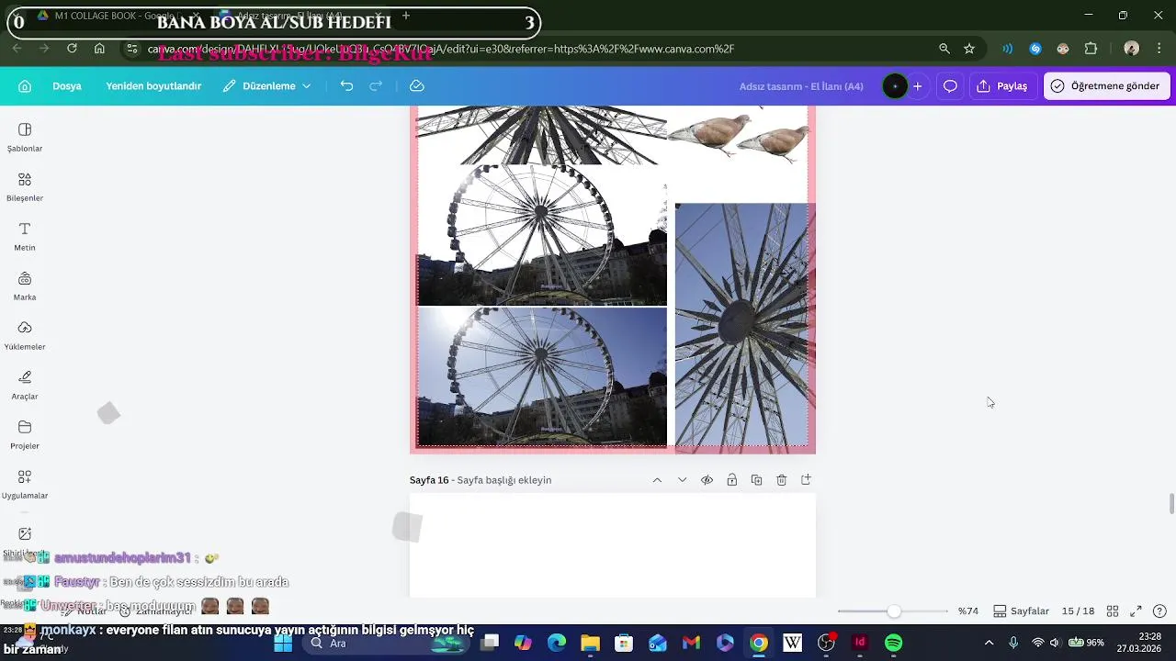The height and width of the screenshot is (661, 1176).
Task: Open the Projeler folder panel
Action: pyautogui.click(x=25, y=435)
